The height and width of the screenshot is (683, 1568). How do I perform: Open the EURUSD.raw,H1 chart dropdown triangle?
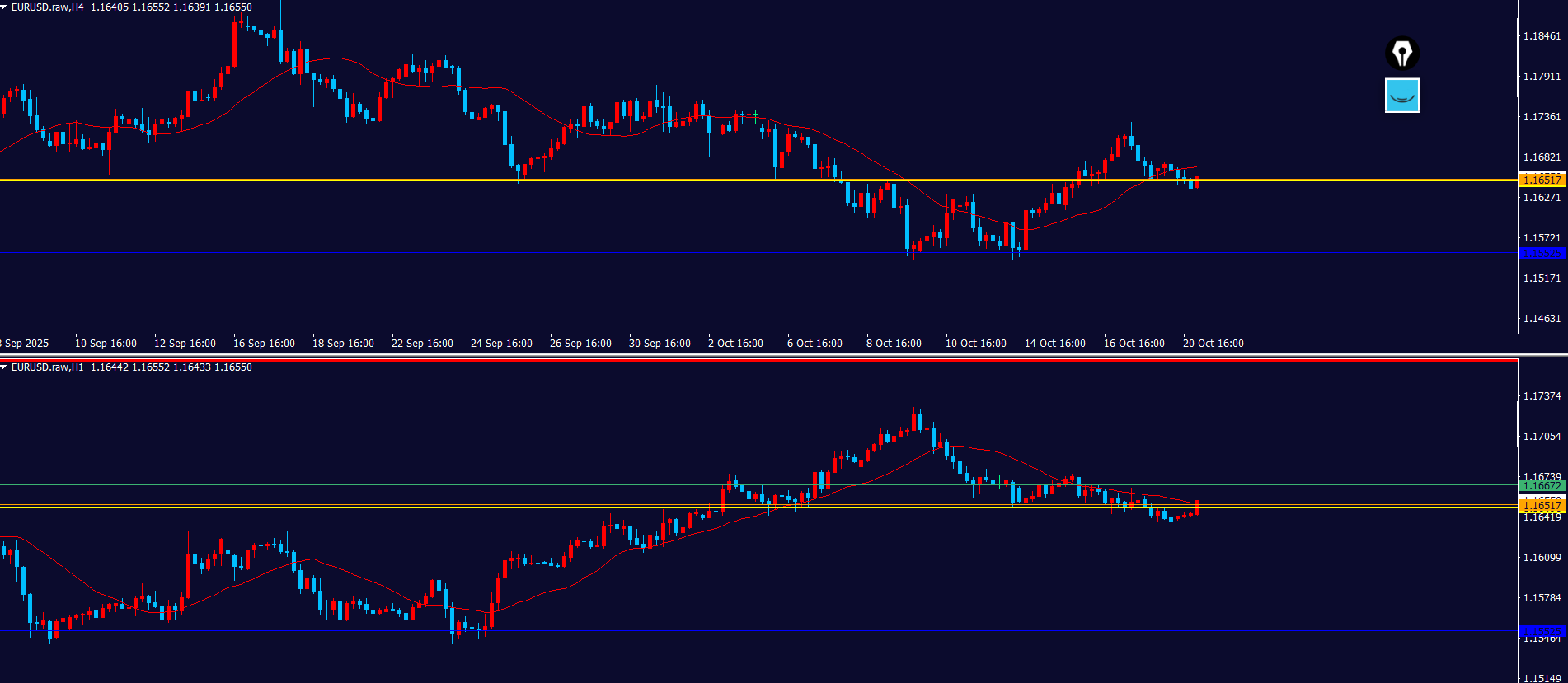click(x=4, y=367)
